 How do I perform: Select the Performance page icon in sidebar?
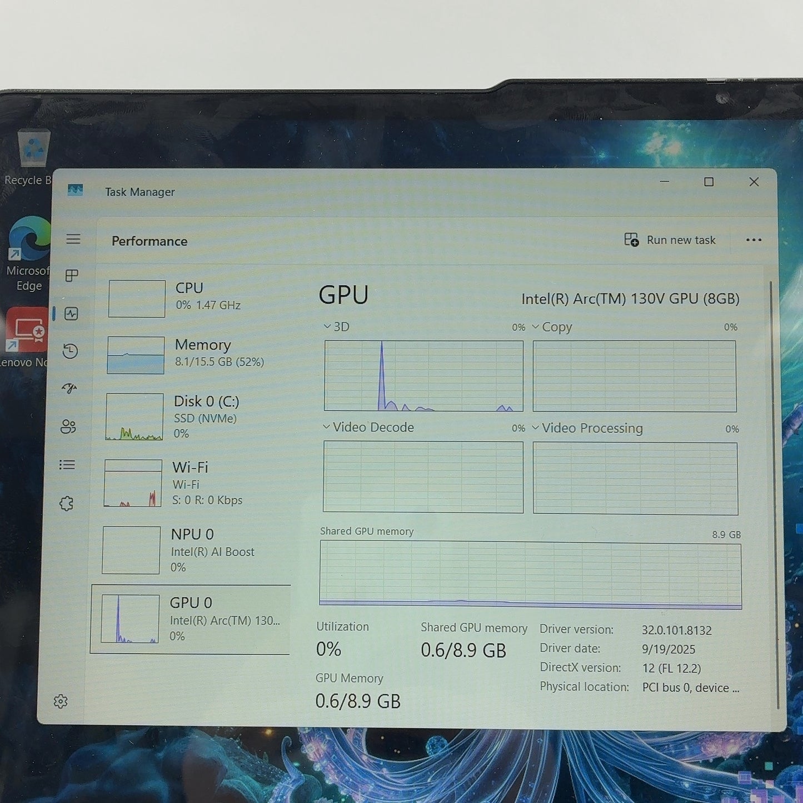click(71, 313)
